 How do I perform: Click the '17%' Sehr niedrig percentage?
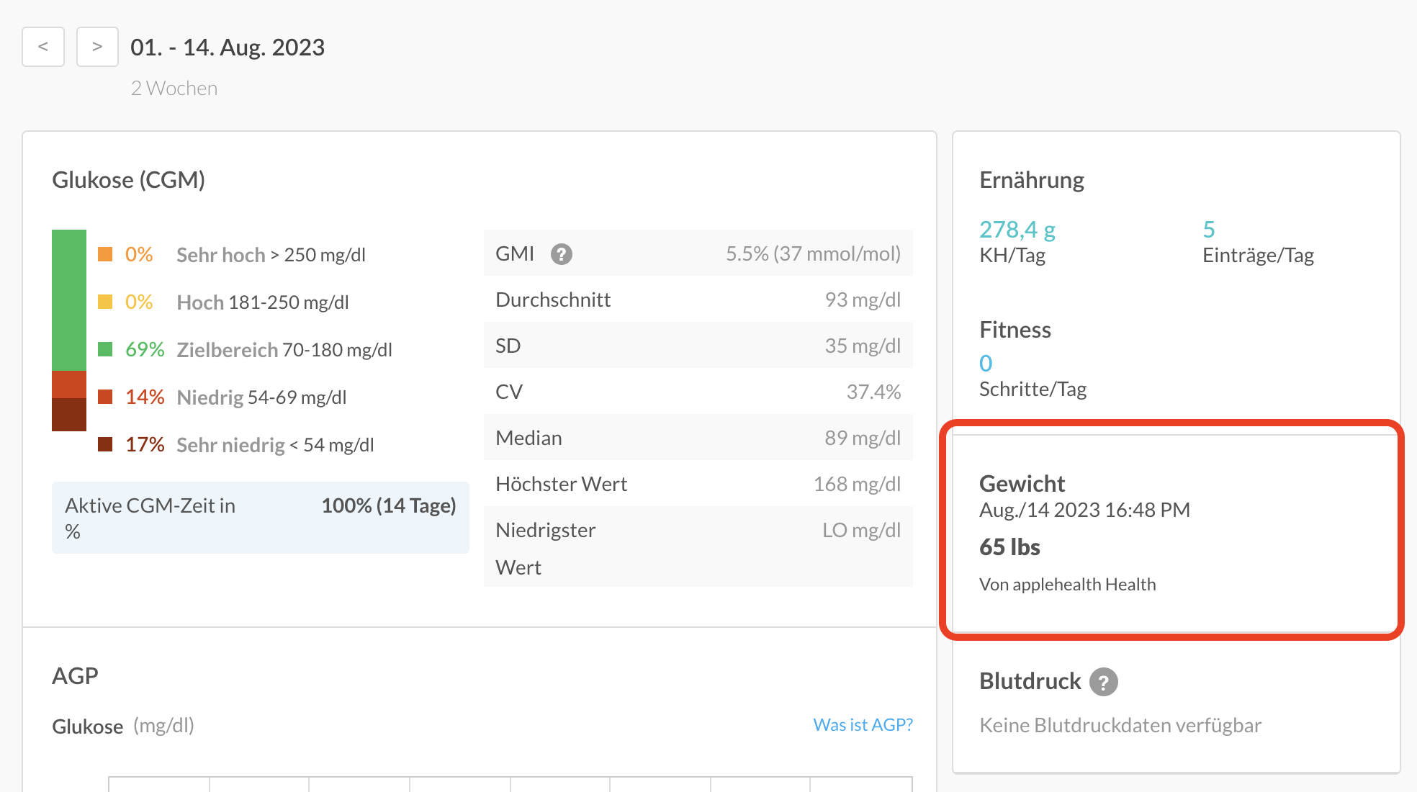click(145, 444)
